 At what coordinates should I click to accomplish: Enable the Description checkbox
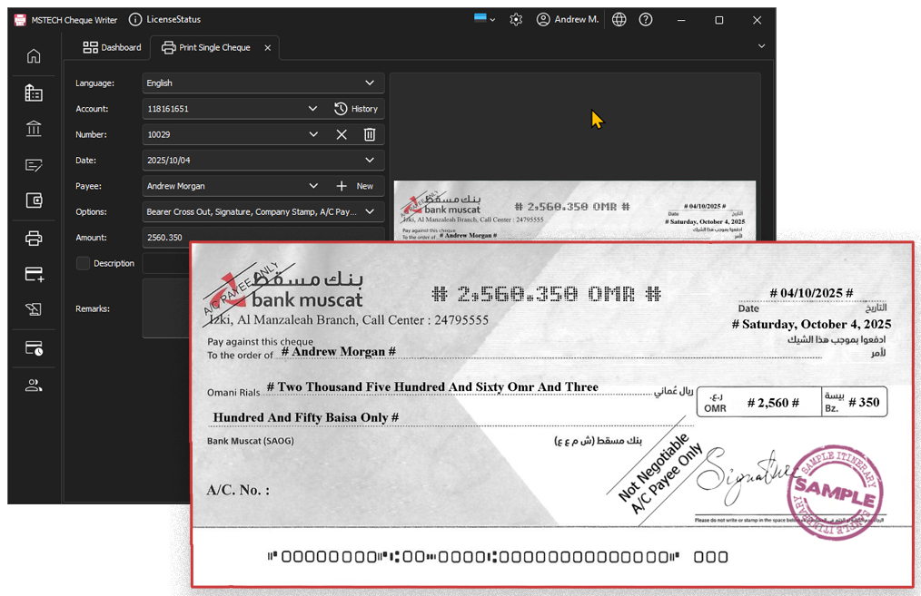(84, 263)
